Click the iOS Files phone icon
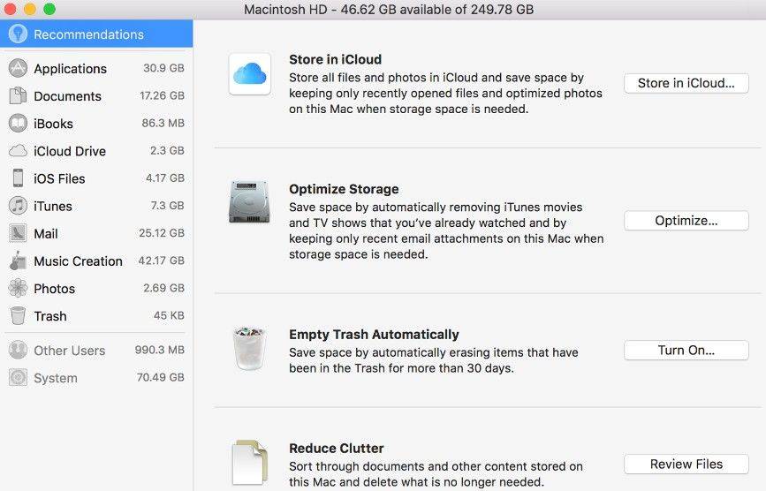Viewport: 766px width, 491px height. [18, 178]
